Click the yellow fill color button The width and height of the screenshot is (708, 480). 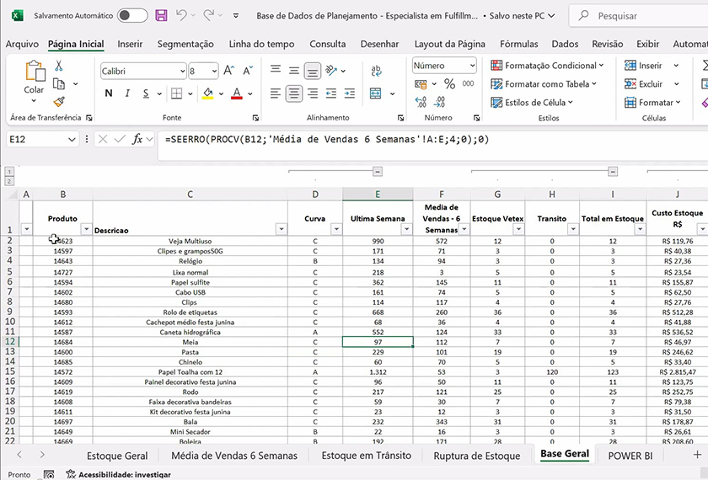point(206,93)
